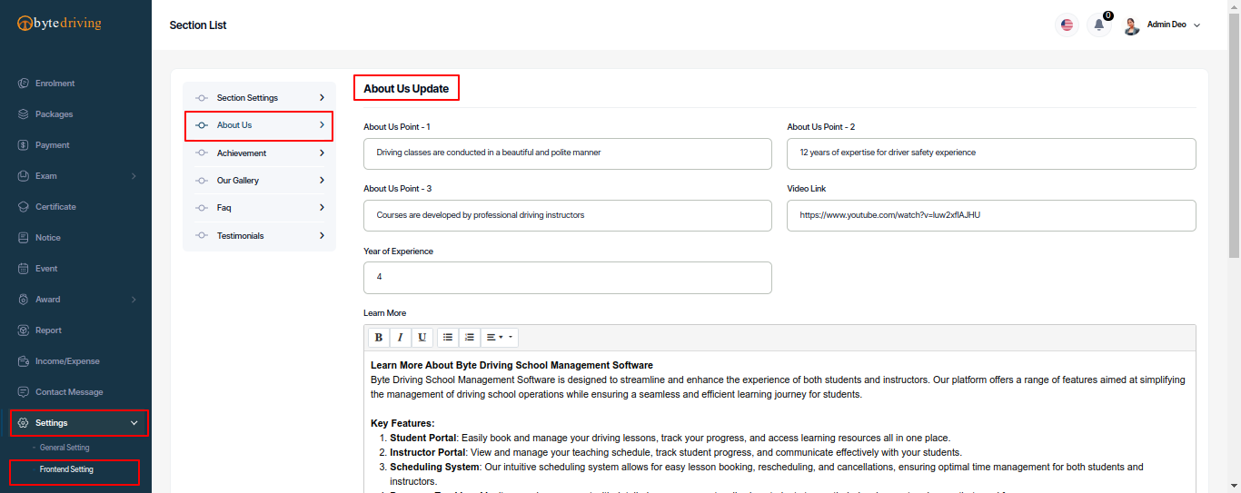Open Section Settings section
1241x493 pixels.
pyautogui.click(x=259, y=98)
